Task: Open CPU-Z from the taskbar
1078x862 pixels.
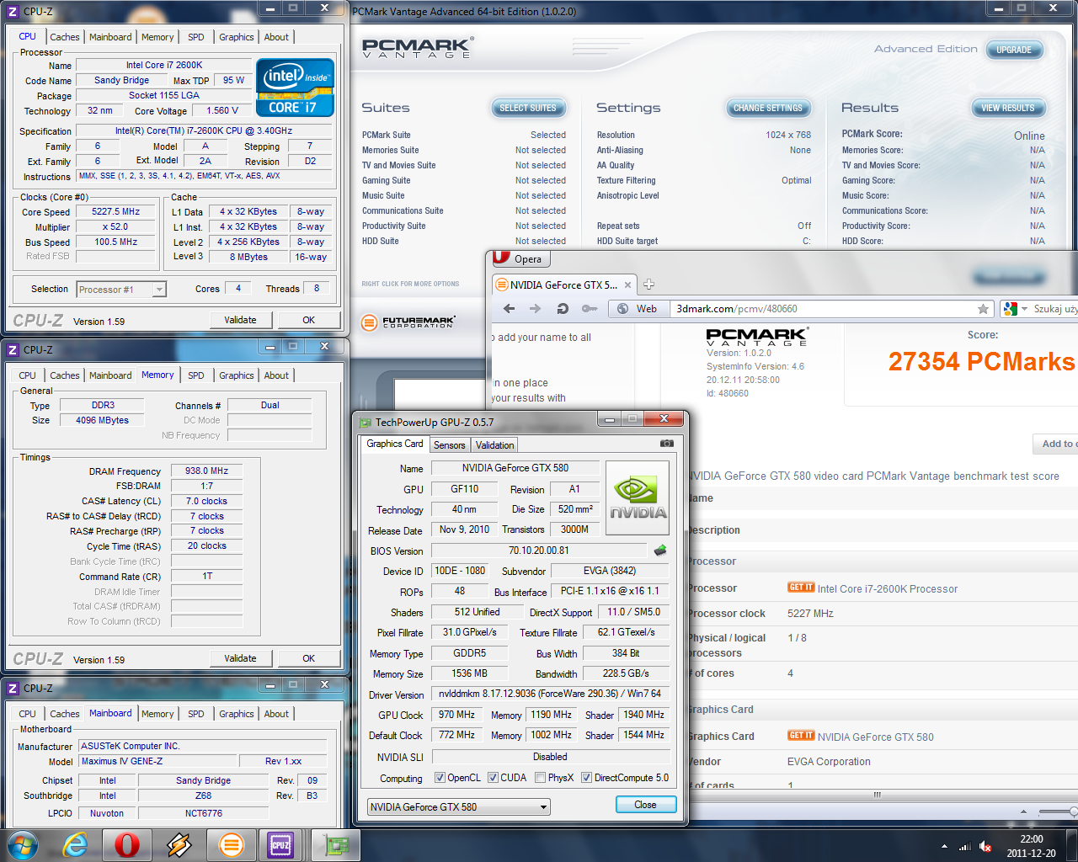Action: (280, 845)
